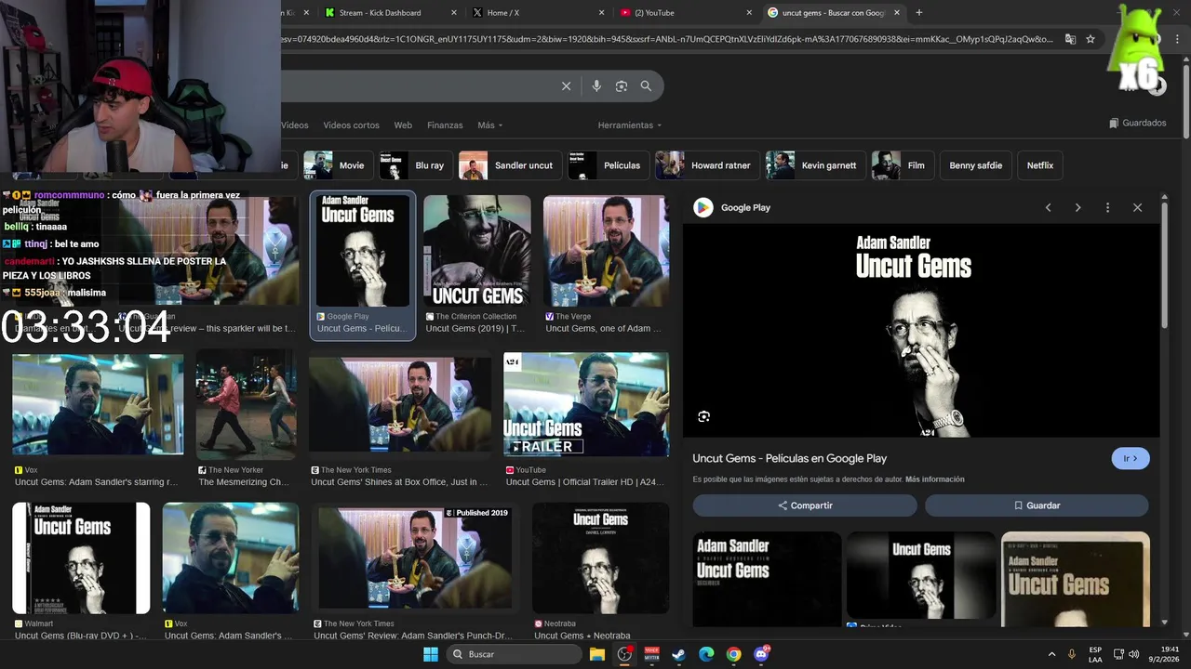Open the large Uncut Gems poster preview image
Image resolution: width=1191 pixels, height=669 pixels.
click(x=921, y=330)
